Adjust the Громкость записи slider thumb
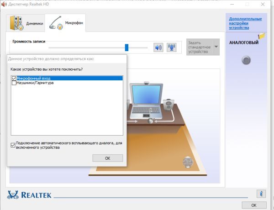This screenshot has height=210, width=274. pos(126,47)
